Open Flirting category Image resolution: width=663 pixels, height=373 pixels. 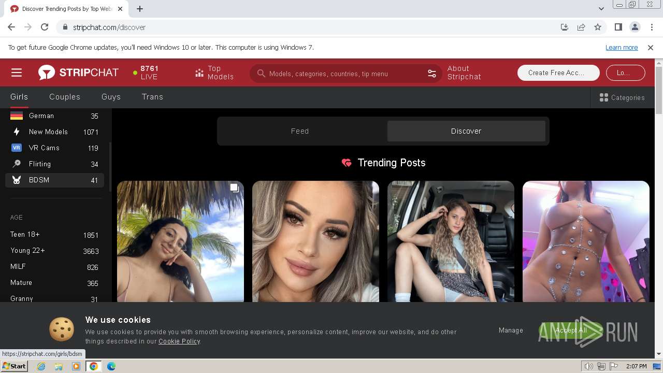tap(54, 164)
